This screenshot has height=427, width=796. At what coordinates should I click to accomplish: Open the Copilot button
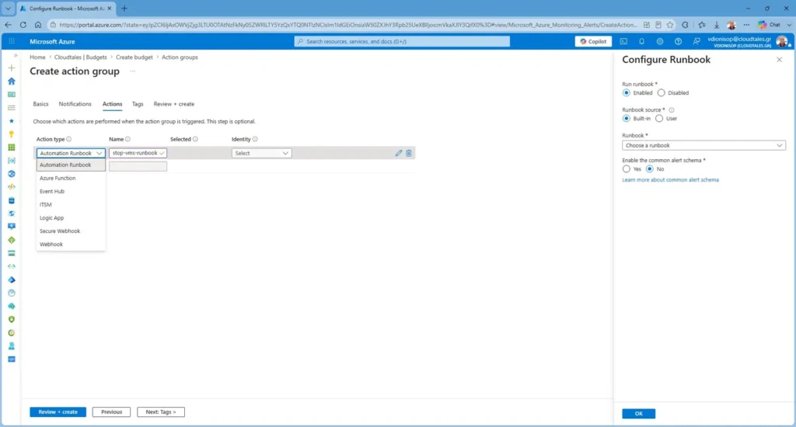pyautogui.click(x=593, y=42)
